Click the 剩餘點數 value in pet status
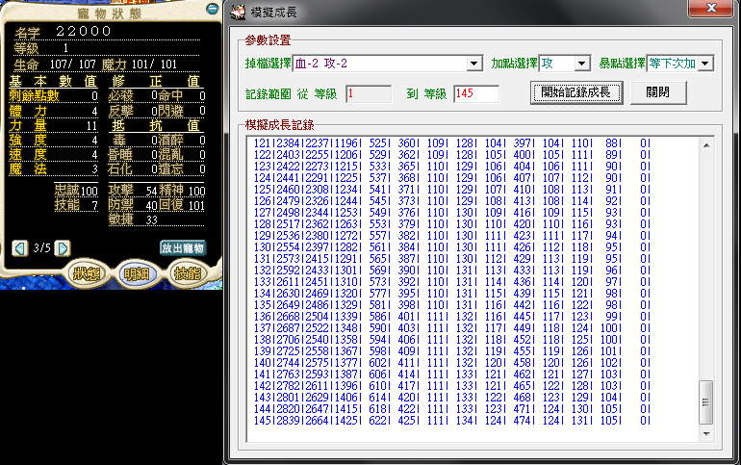This screenshot has width=741, height=465. click(x=94, y=96)
